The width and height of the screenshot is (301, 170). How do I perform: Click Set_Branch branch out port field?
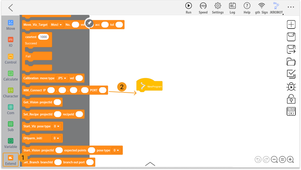point(90,162)
